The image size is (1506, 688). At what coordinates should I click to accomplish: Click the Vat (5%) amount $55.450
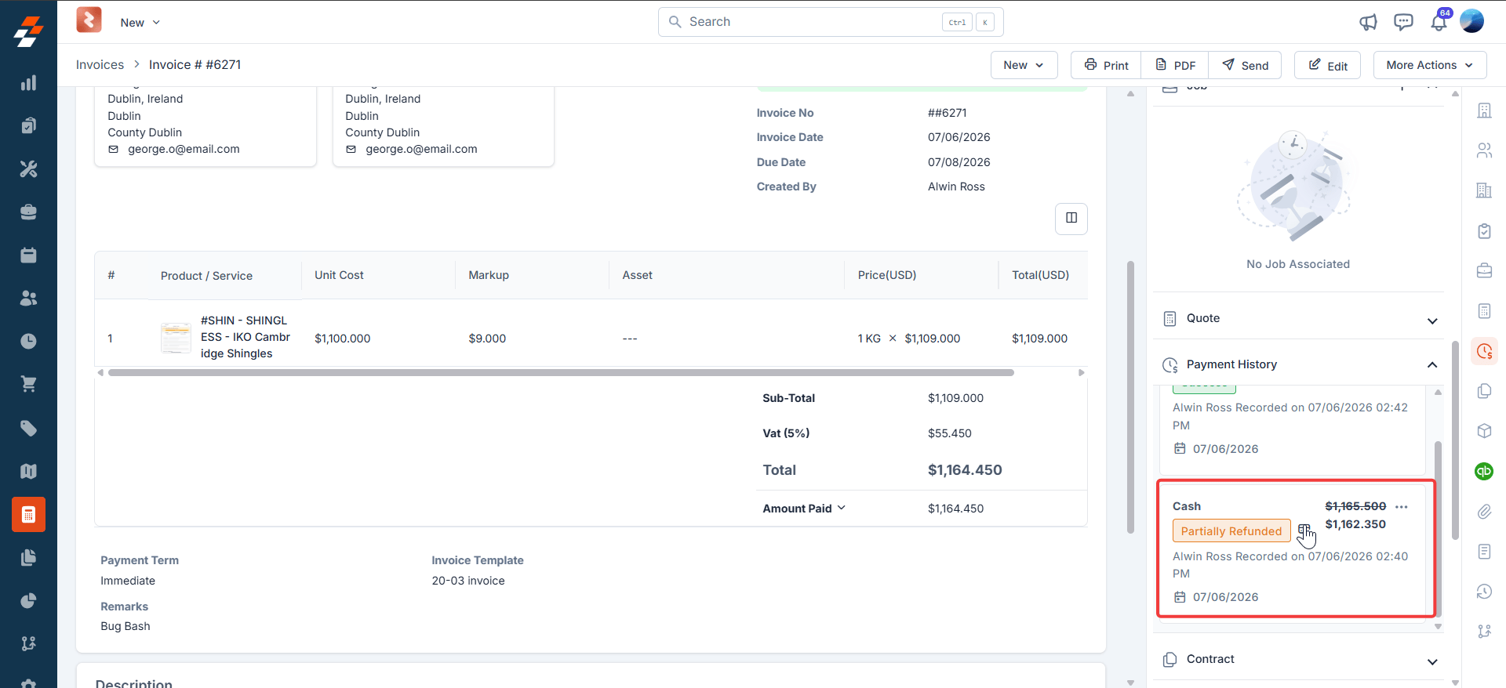[x=950, y=433]
